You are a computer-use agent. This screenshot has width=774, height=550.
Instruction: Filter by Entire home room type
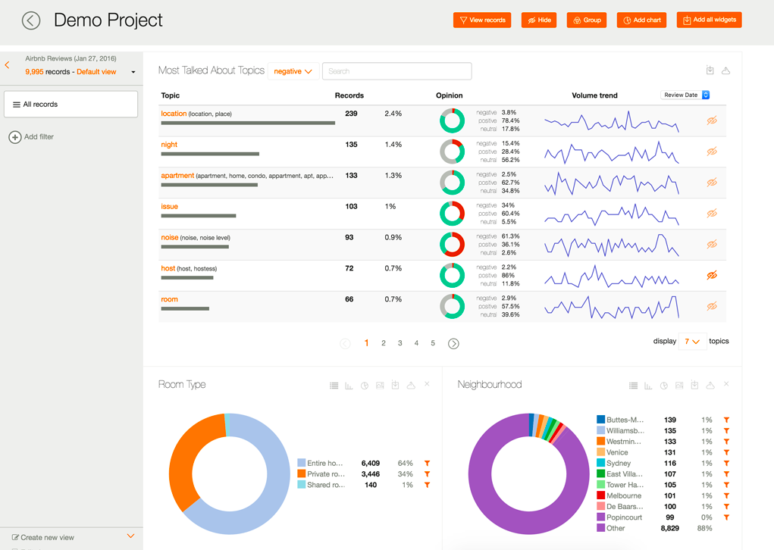click(427, 463)
